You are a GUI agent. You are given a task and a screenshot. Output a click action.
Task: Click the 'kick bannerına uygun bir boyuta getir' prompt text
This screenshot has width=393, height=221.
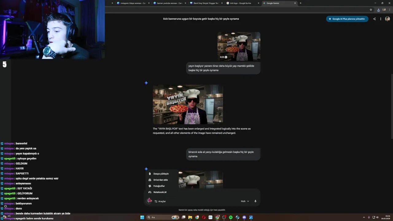201,19
